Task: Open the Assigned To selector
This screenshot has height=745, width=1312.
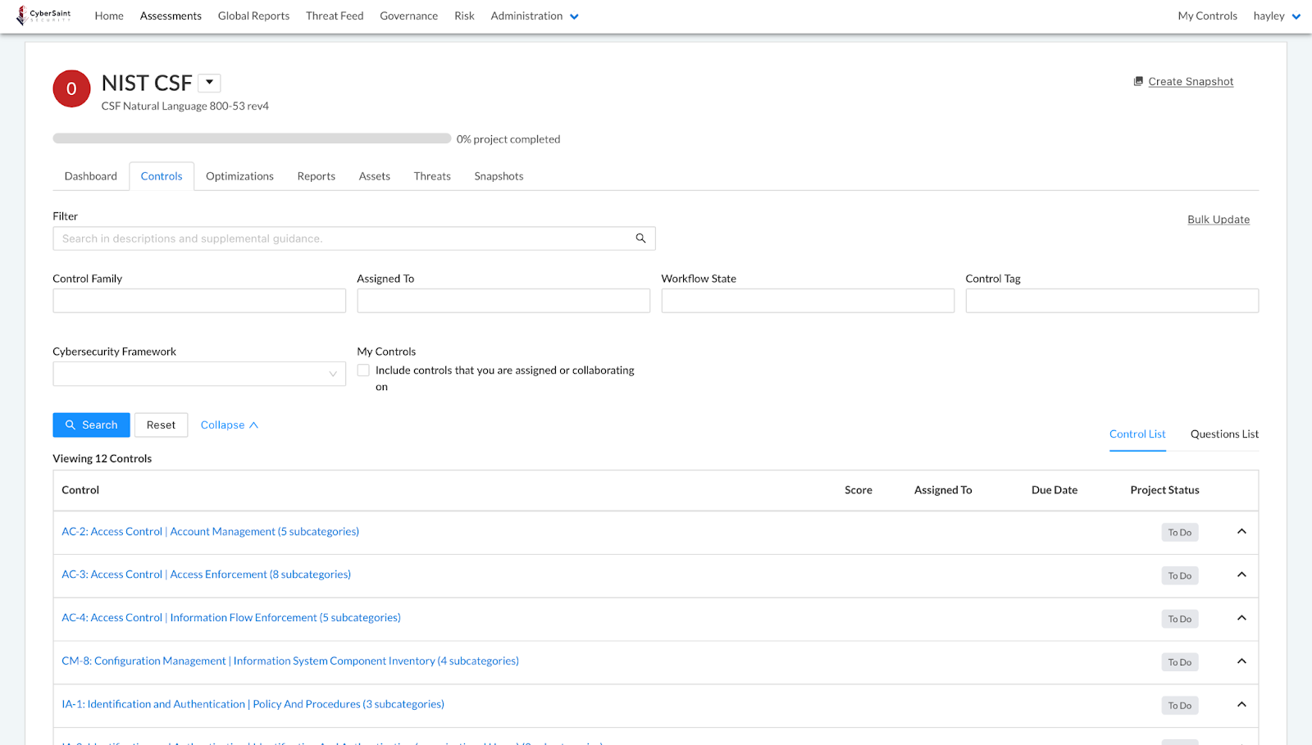Action: pyautogui.click(x=503, y=301)
